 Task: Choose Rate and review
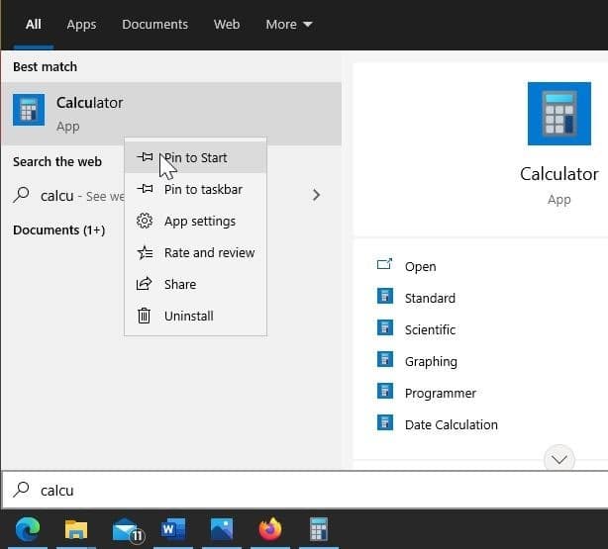[195, 252]
